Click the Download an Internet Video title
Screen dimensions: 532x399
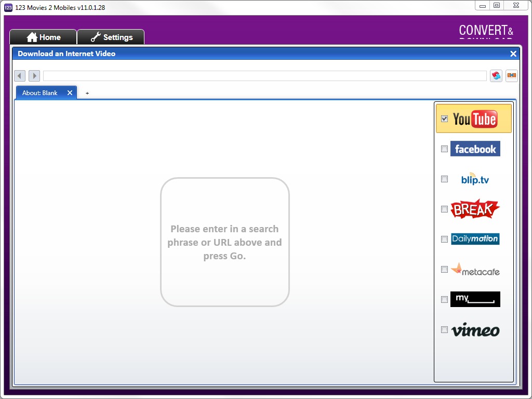[x=66, y=54]
